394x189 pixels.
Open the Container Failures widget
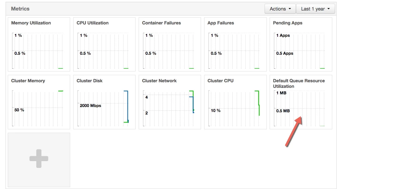pyautogui.click(x=170, y=45)
